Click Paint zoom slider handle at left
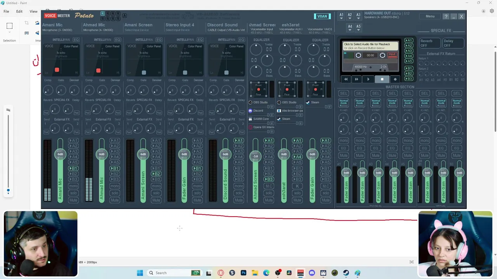Viewport: 497px width, 279px height. pyautogui.click(x=8, y=190)
